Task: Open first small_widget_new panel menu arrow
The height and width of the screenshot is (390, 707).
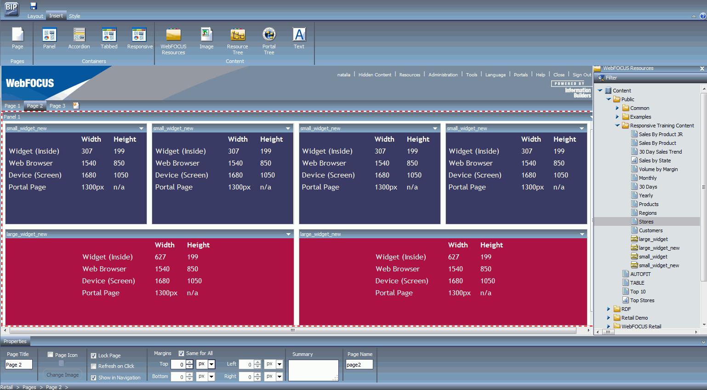Action: pos(141,128)
